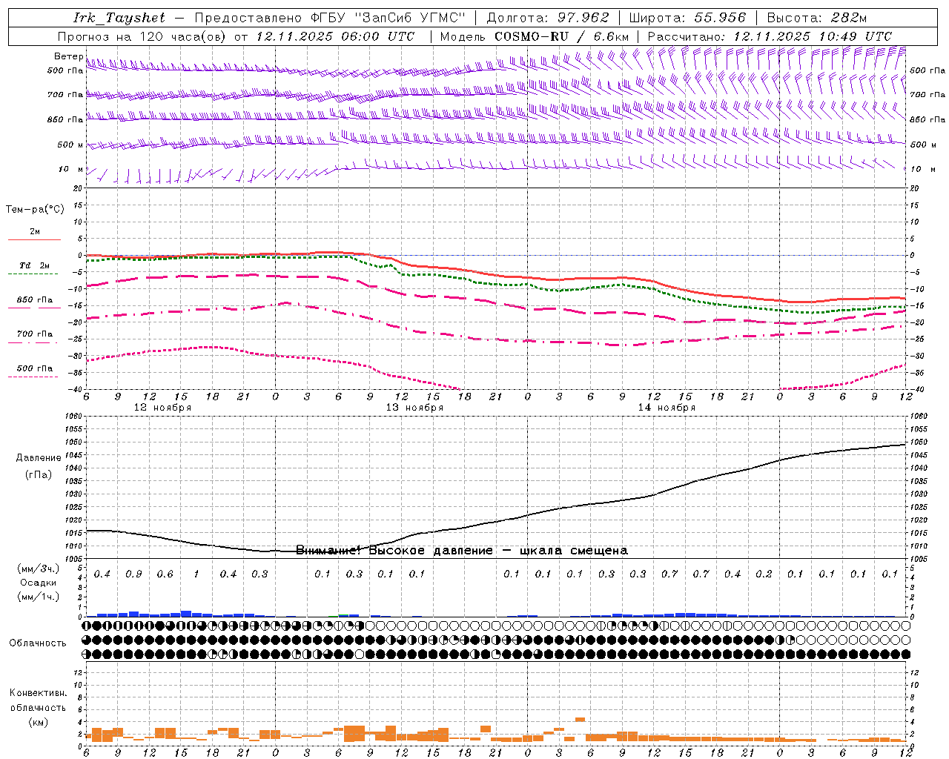Click the longitude value "Долгота: 97.962"

548,18
